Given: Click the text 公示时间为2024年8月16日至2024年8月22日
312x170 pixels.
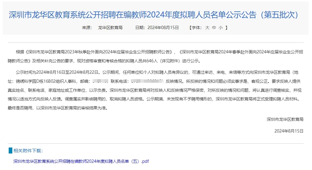Looking at the screenshot, I should 57,72.
